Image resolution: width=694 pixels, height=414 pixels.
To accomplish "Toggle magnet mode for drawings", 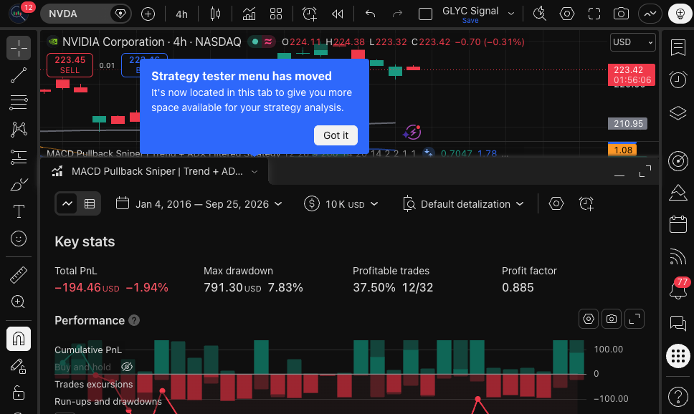I will tap(19, 339).
